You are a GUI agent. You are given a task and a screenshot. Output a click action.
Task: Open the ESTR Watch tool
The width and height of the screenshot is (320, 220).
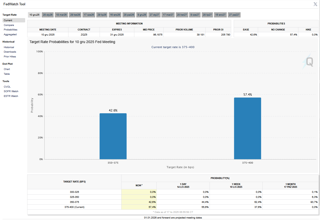(x=11, y=96)
